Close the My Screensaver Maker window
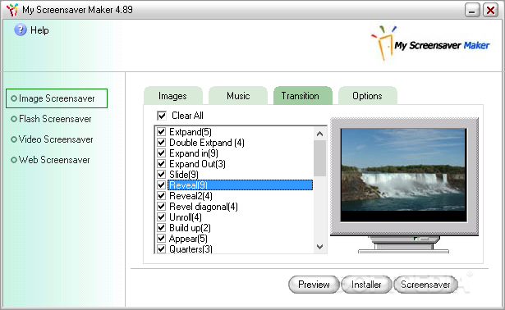This screenshot has height=310, width=505. coord(490,10)
